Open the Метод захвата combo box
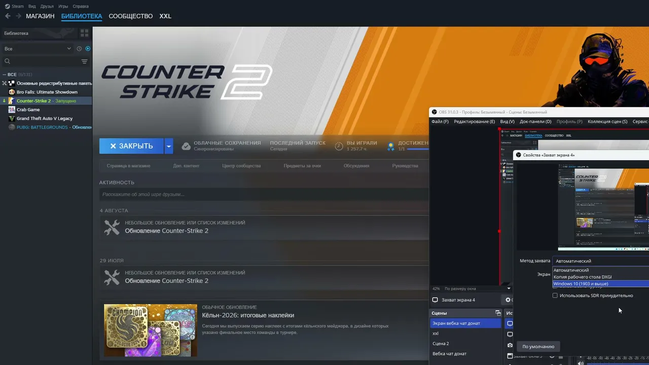The height and width of the screenshot is (365, 649). [x=601, y=261]
